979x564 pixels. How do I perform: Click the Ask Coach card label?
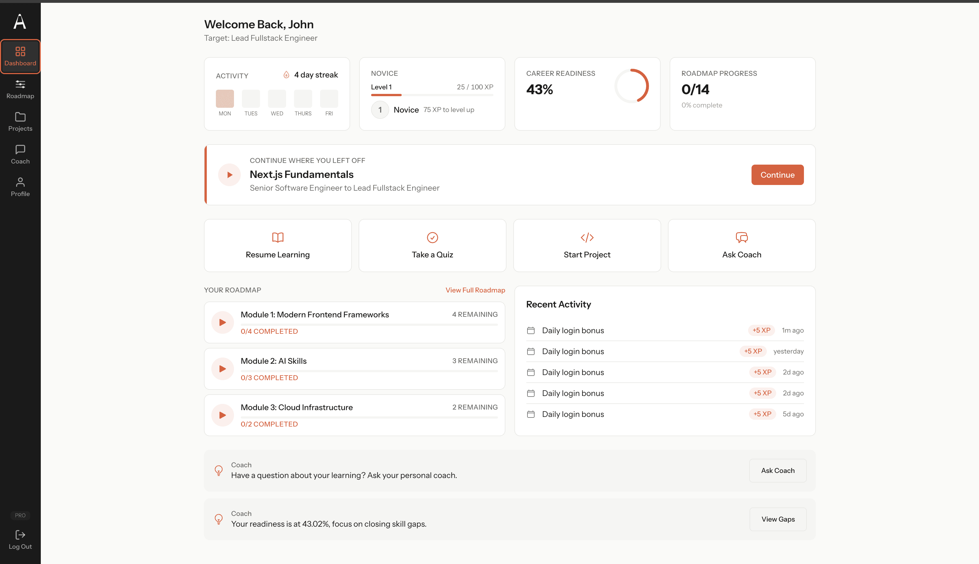(742, 255)
